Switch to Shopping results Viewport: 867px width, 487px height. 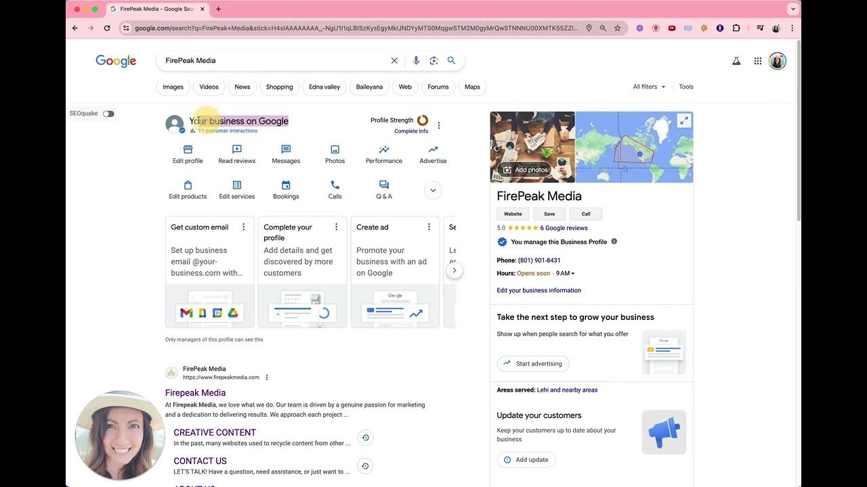click(279, 87)
